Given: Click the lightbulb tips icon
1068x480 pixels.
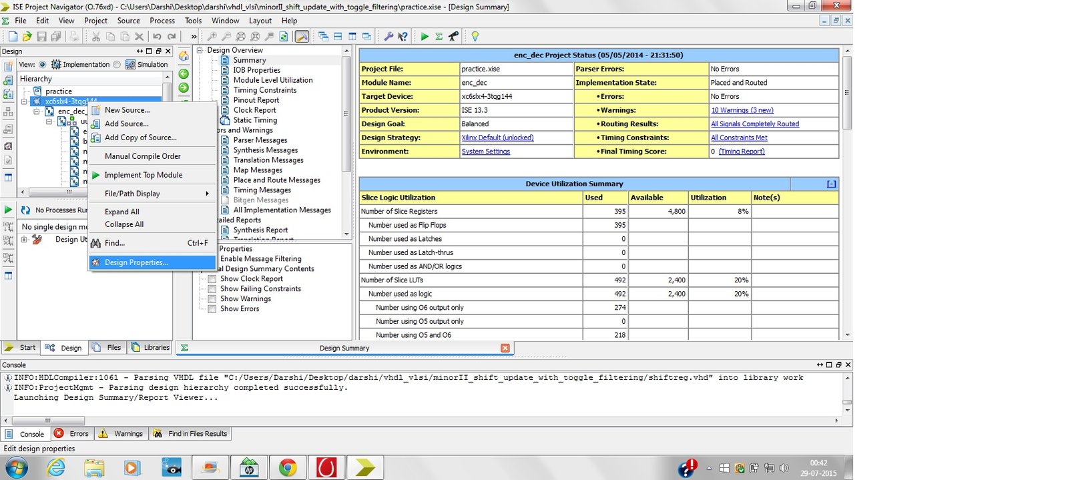Looking at the screenshot, I should pyautogui.click(x=475, y=37).
